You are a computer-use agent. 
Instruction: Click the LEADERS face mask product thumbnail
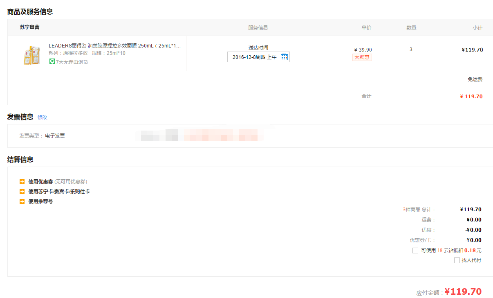[x=31, y=55]
